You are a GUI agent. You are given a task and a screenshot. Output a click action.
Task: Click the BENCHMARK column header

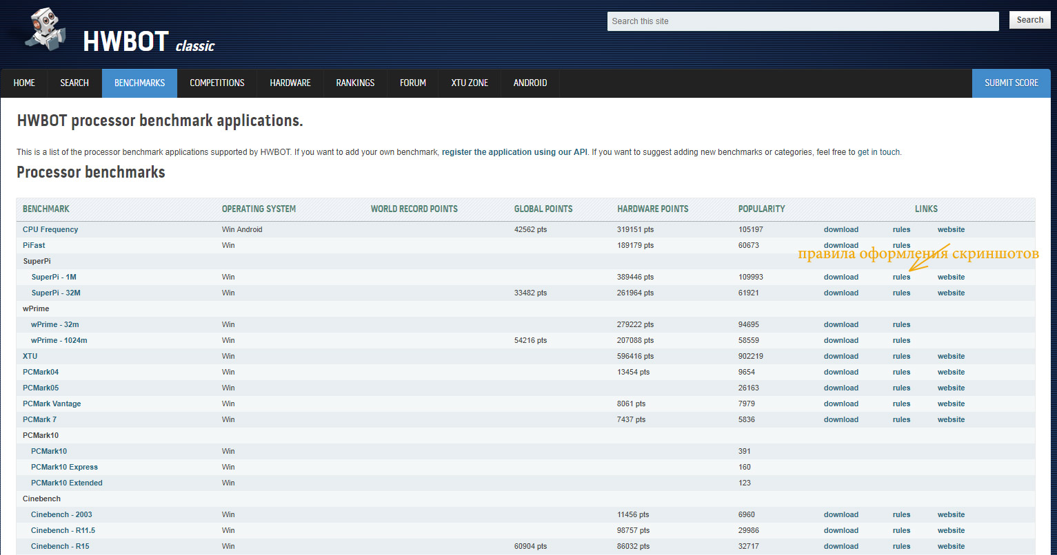[46, 209]
